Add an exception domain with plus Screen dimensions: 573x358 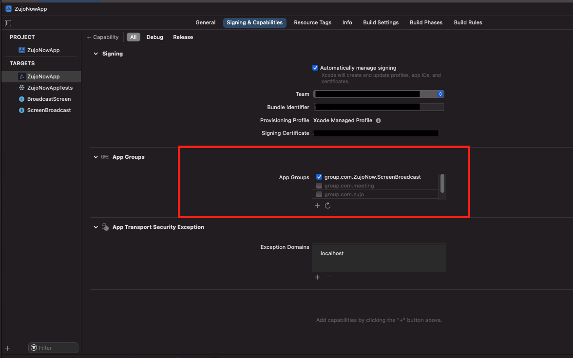(317, 277)
